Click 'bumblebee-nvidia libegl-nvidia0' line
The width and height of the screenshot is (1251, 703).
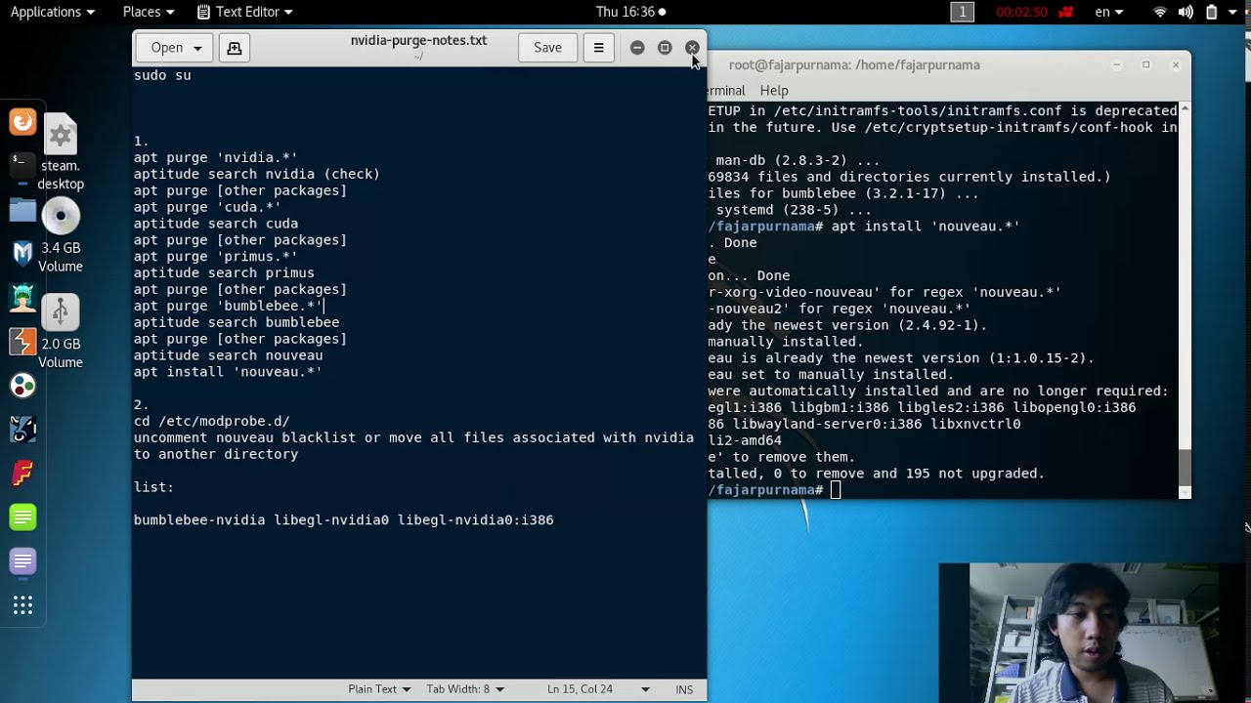click(343, 520)
